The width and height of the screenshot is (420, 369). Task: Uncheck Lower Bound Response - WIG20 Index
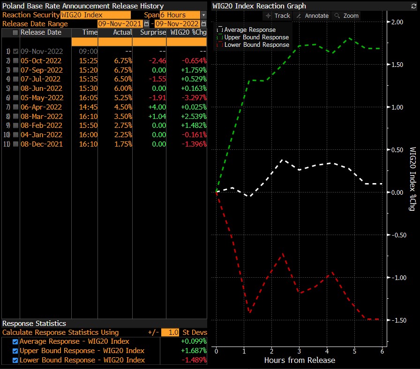coord(15,360)
